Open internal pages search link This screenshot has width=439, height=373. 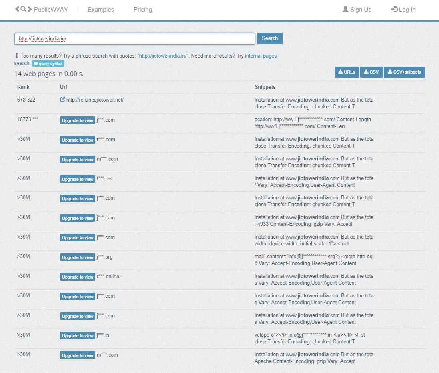pyautogui.click(x=261, y=56)
